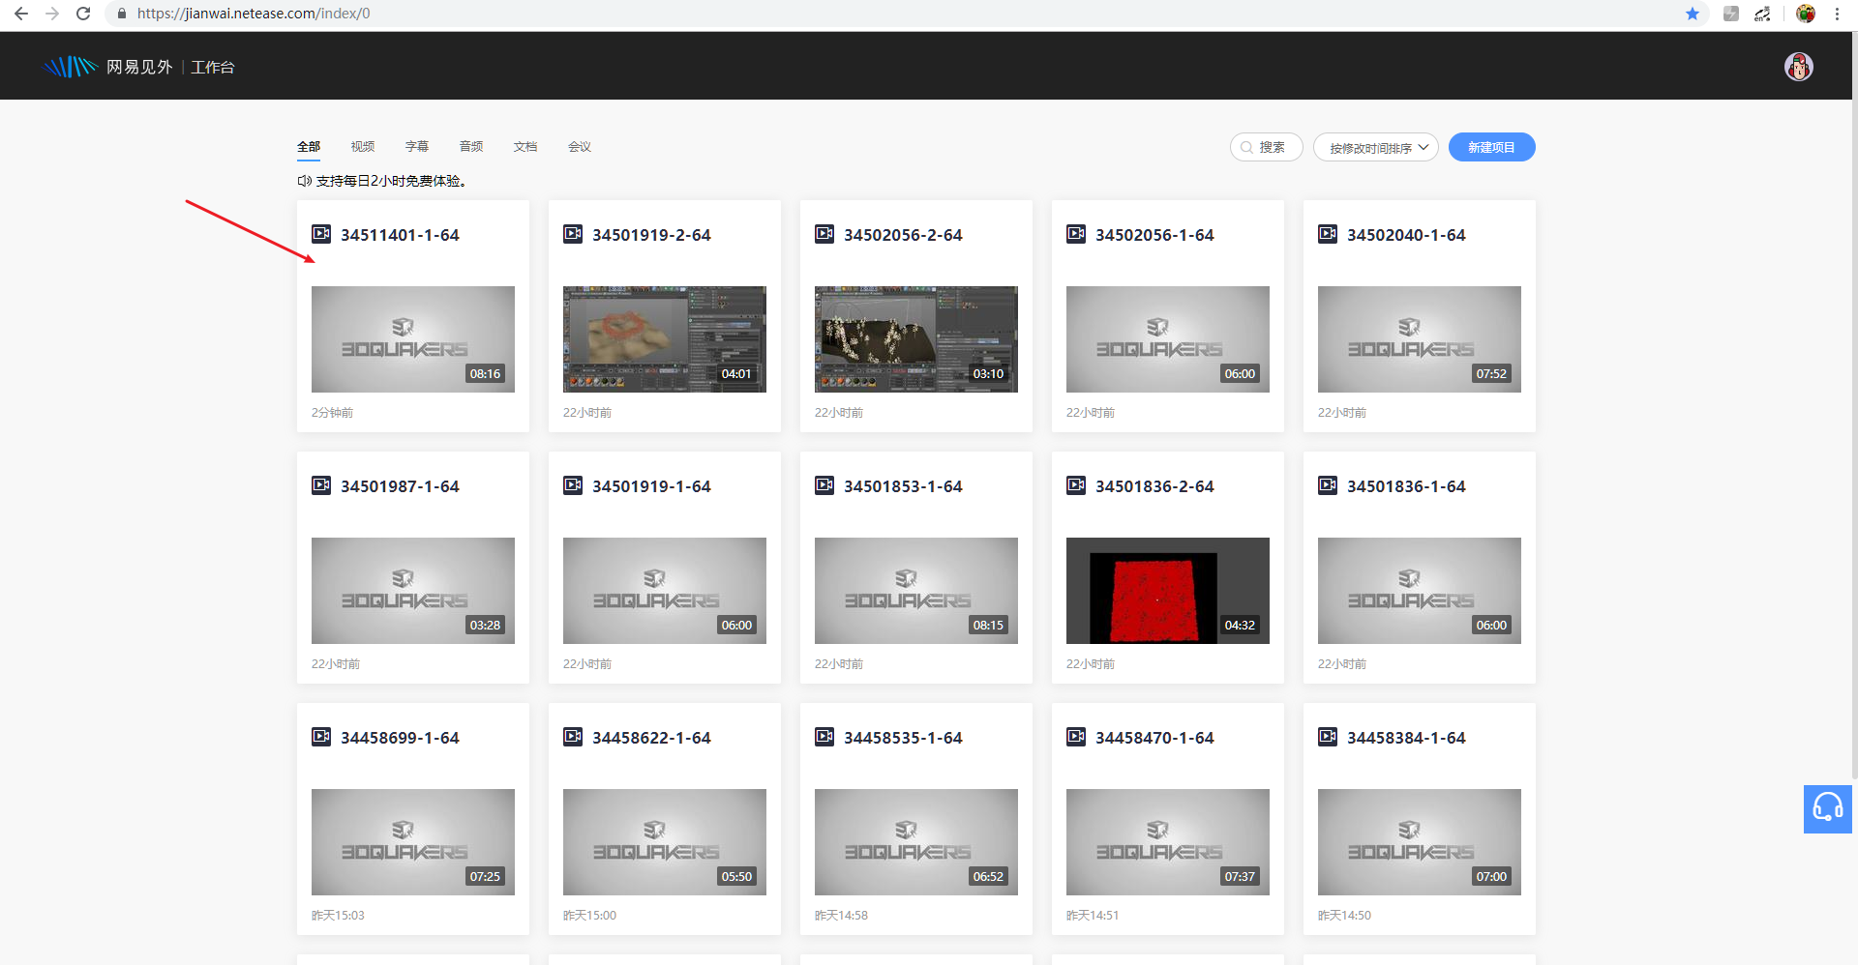Open the 03:28 video thumbnail
1858x965 pixels.
pyautogui.click(x=413, y=591)
